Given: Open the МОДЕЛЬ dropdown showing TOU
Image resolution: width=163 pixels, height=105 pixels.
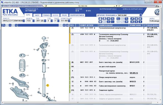Looking at the screenshot, I should coord(33,21).
